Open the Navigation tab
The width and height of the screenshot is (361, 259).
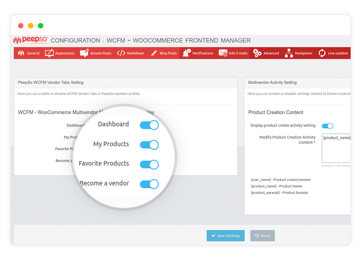point(298,53)
